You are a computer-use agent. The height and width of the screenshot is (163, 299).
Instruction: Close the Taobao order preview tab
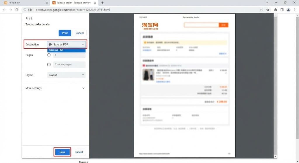tap(95, 3)
